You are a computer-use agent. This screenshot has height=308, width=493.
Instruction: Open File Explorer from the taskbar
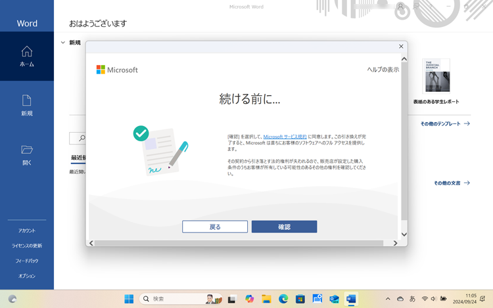266,299
